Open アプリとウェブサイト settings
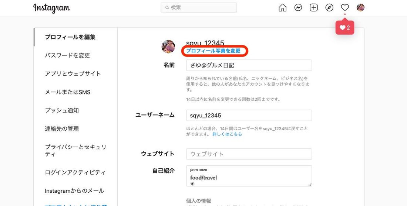407x206 pixels. 73,73
